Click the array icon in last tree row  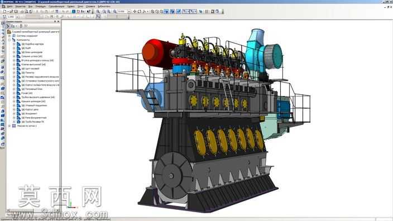(x=14, y=126)
